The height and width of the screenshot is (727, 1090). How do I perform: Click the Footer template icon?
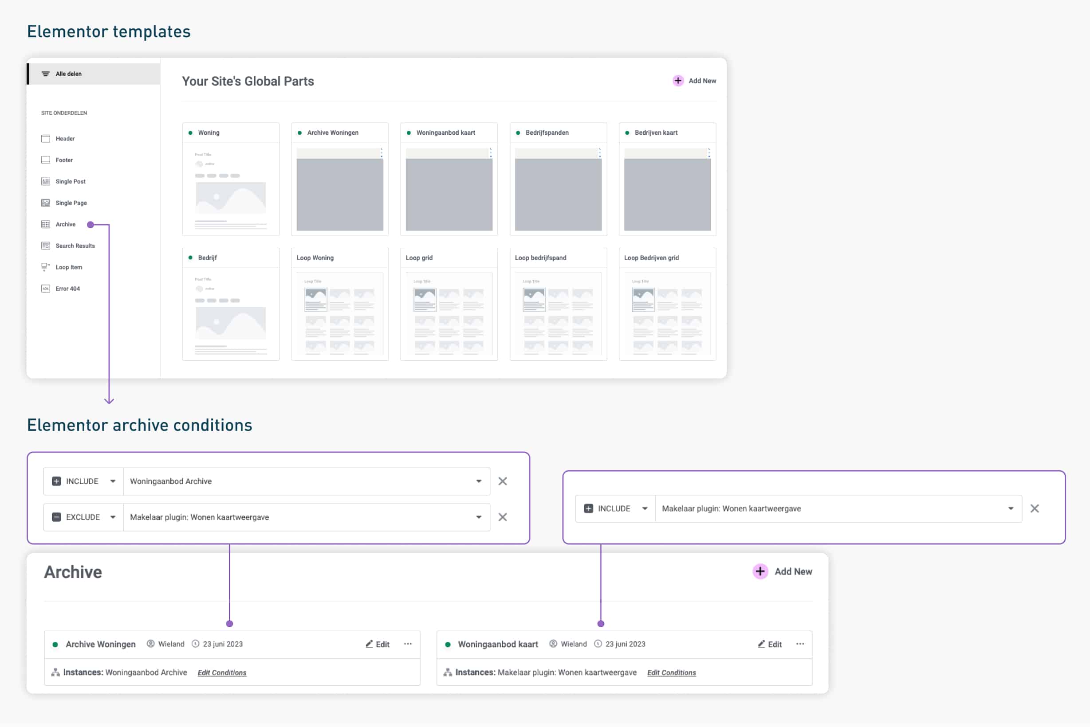click(x=46, y=160)
